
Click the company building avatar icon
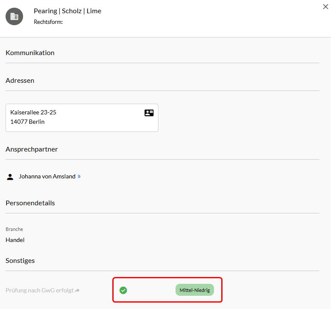click(x=14, y=17)
